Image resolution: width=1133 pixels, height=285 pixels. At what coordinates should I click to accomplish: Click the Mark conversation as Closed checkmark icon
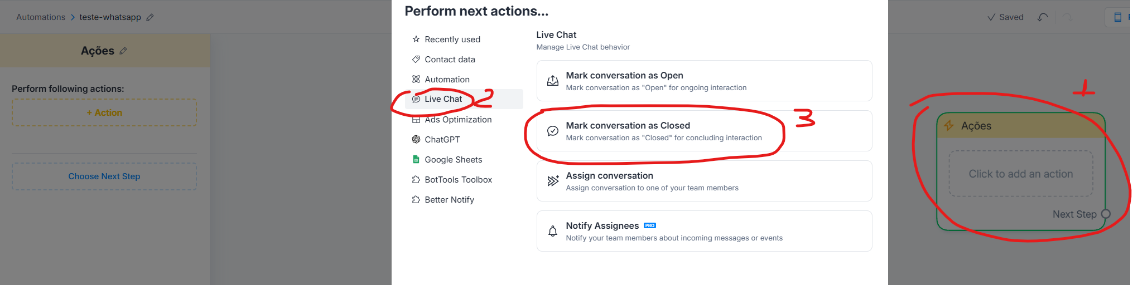pyautogui.click(x=553, y=131)
